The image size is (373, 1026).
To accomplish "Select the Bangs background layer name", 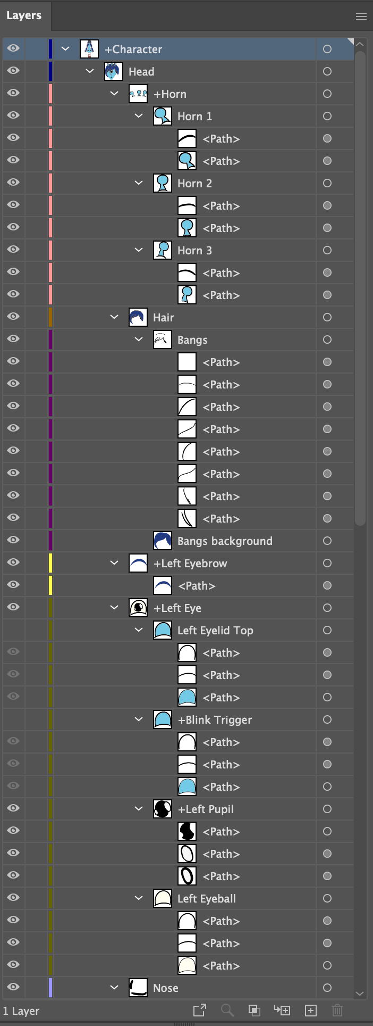I will (225, 541).
